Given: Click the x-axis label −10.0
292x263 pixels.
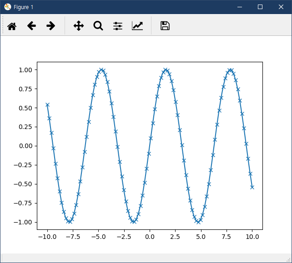Looking at the screenshot, I should coord(47,237).
